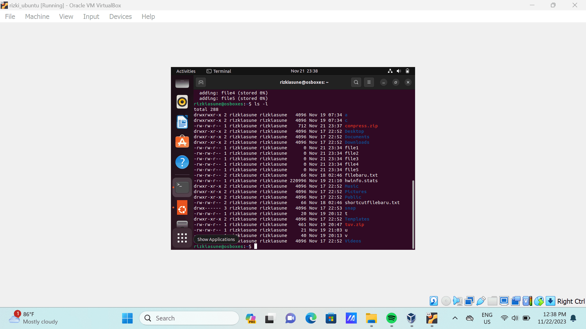Click VirtualBox shared folders indicator
This screenshot has width=586, height=329.
coord(492,301)
